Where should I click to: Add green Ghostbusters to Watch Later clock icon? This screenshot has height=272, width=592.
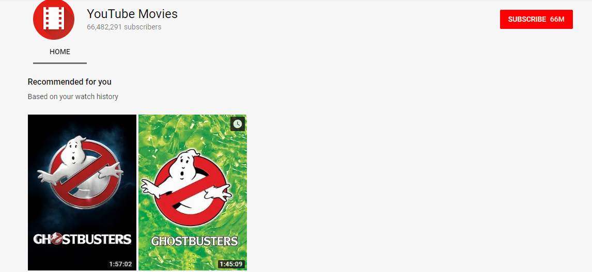pos(238,124)
